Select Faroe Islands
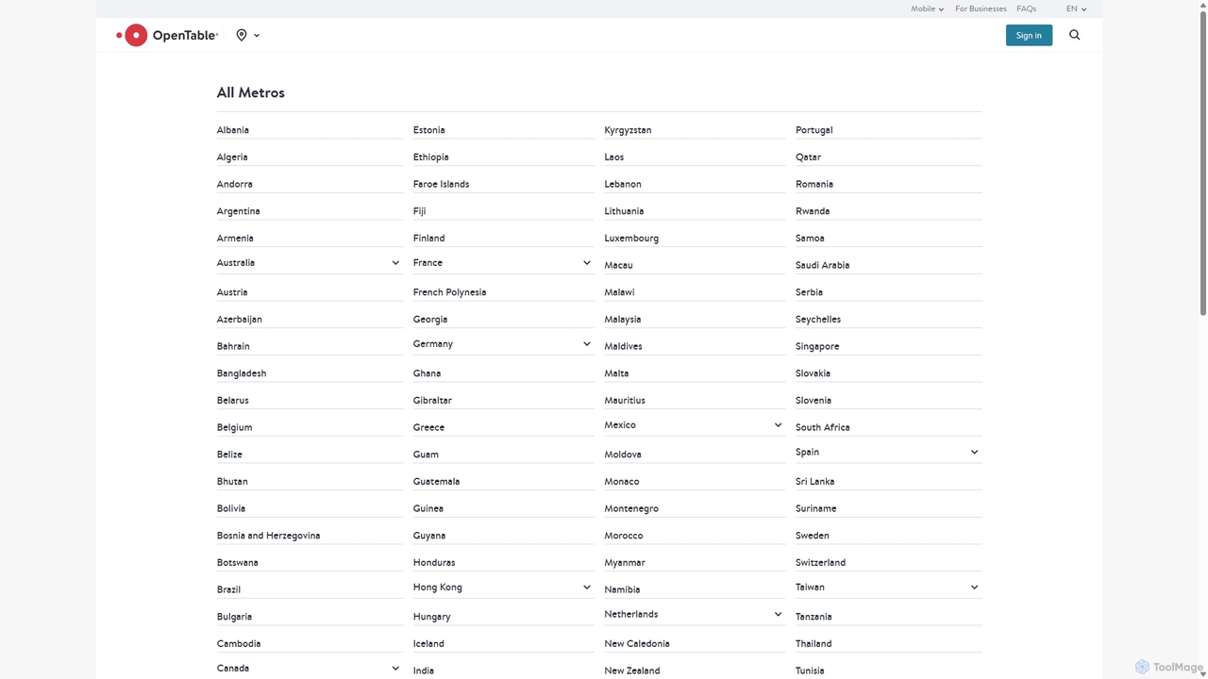 tap(441, 185)
